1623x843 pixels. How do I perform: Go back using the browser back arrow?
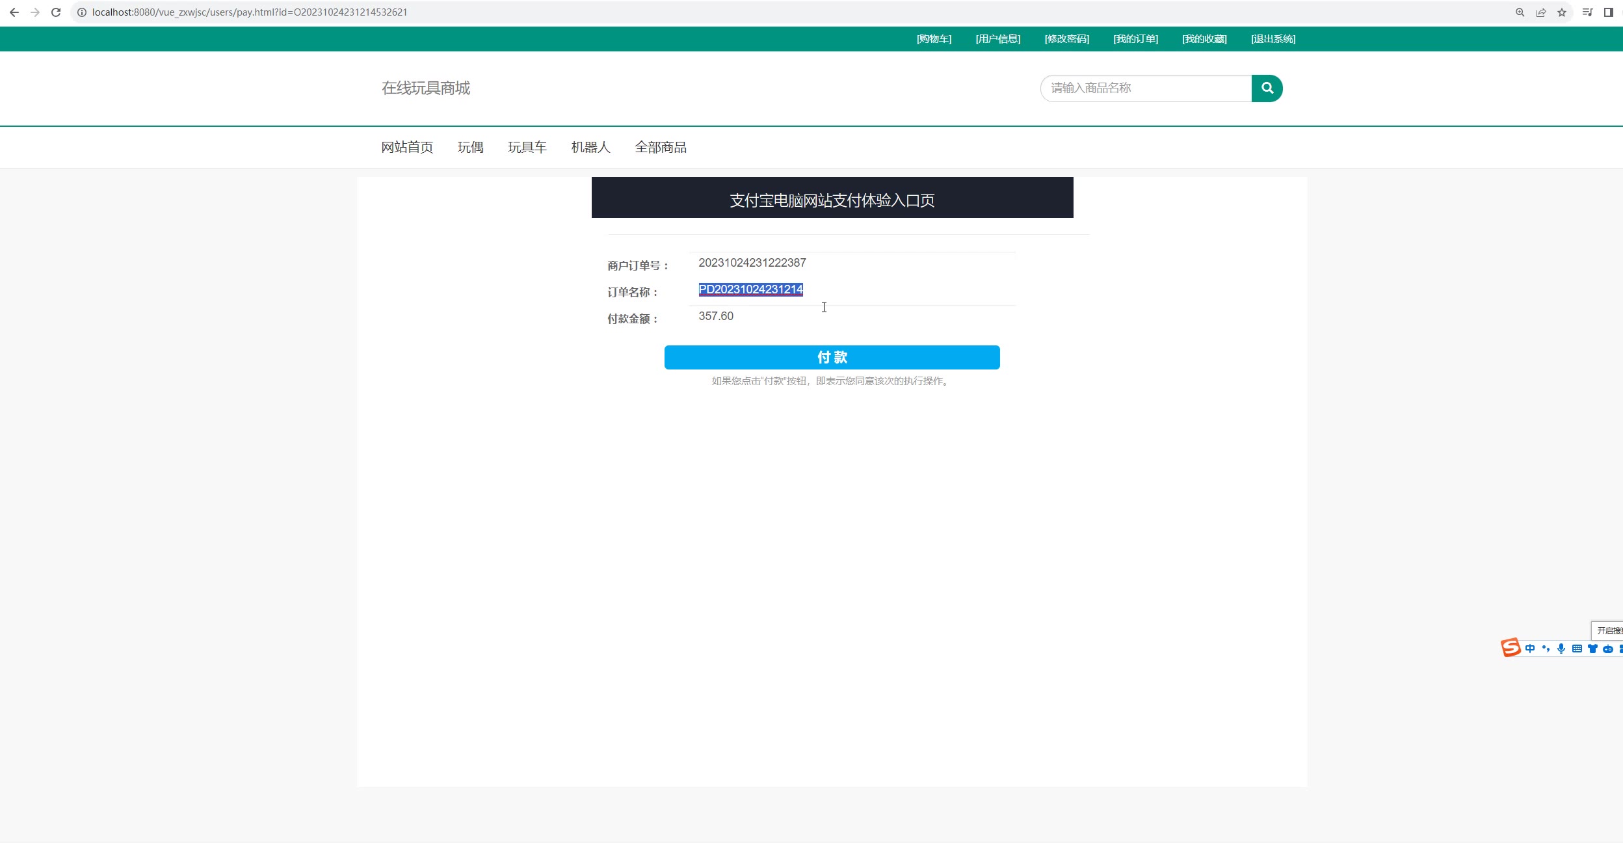coord(14,12)
